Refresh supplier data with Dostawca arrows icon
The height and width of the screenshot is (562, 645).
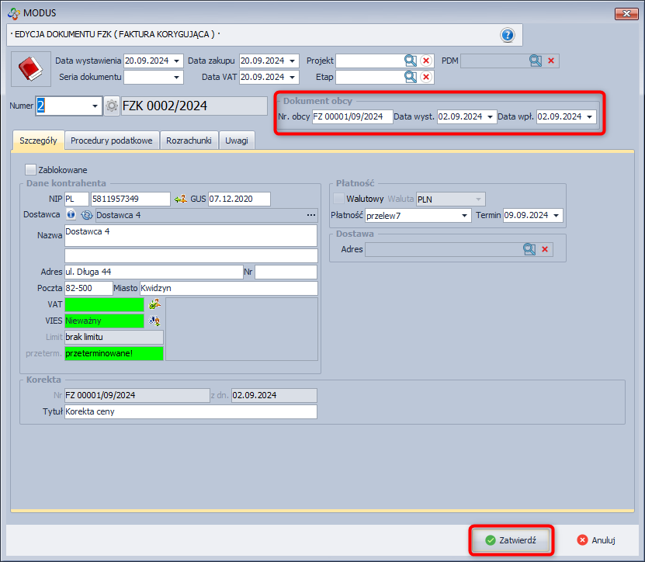[85, 215]
